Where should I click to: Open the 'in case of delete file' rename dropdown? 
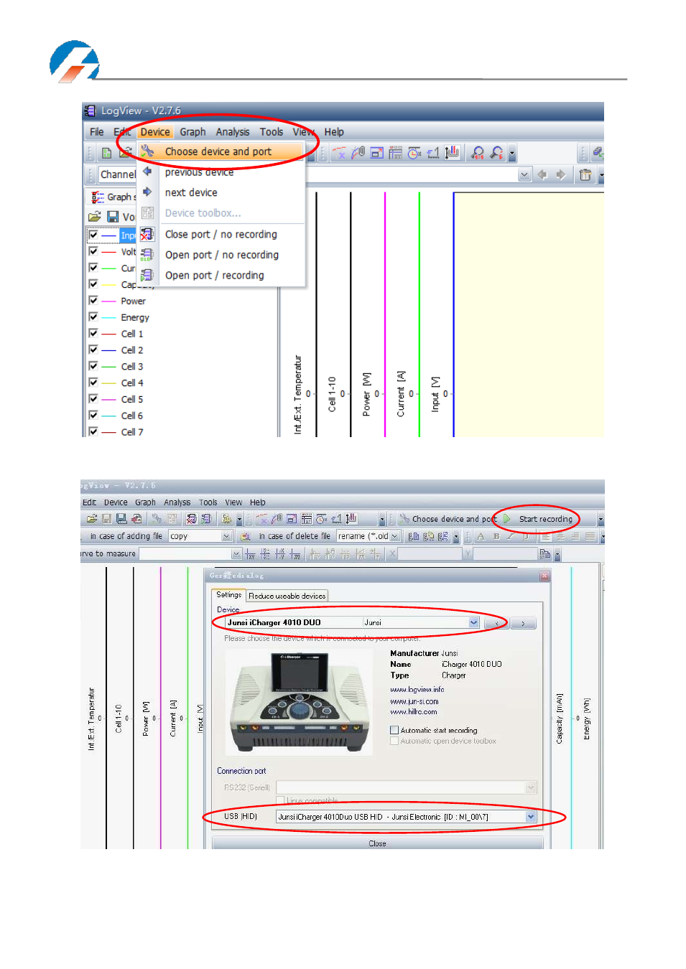(394, 536)
